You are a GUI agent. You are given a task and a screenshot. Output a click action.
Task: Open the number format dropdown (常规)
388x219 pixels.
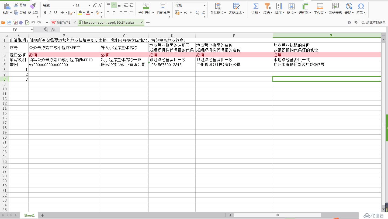click(x=204, y=5)
